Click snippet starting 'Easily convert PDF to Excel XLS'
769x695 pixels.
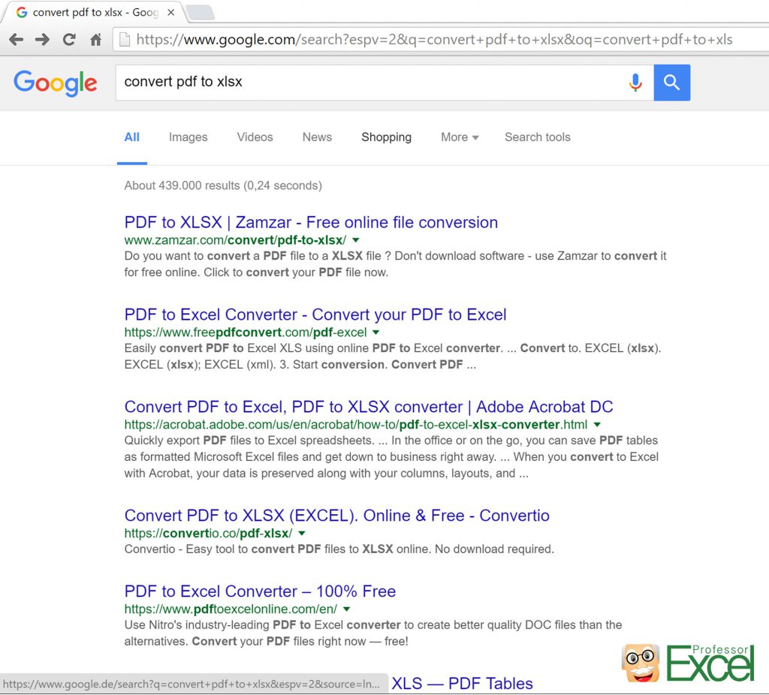tap(393, 357)
